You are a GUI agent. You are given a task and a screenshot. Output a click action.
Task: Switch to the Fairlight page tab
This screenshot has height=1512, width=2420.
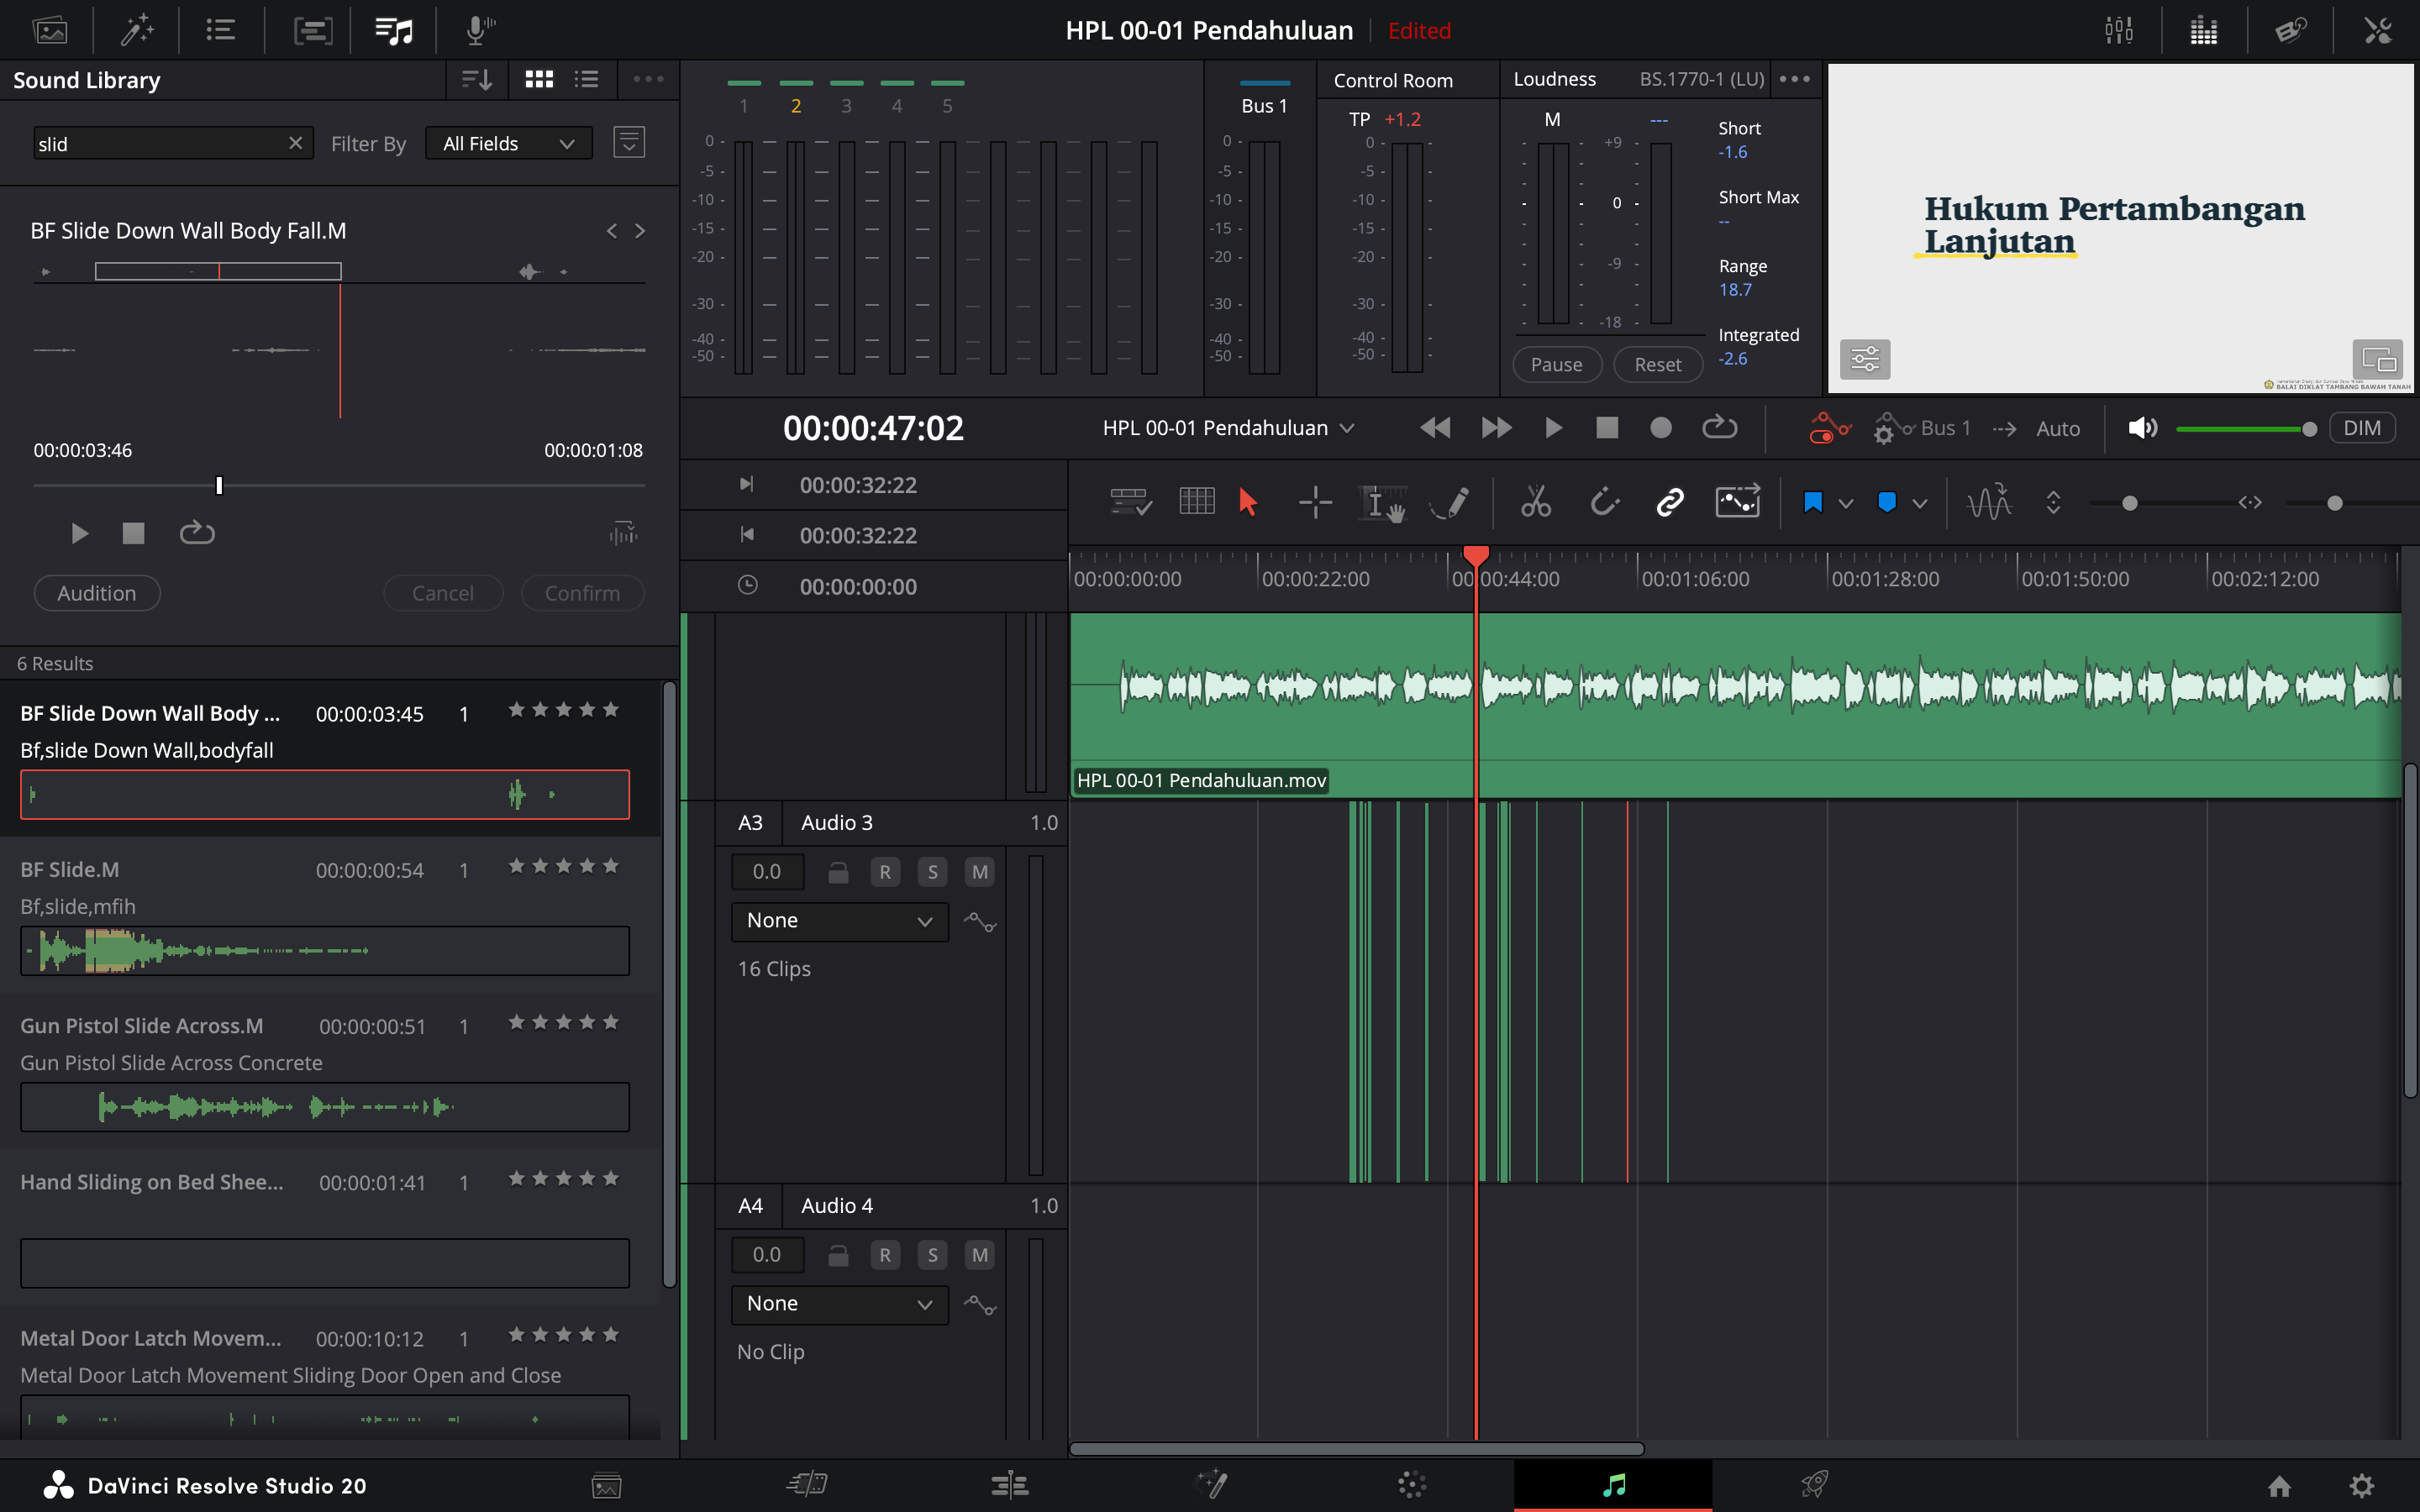1612,1485
